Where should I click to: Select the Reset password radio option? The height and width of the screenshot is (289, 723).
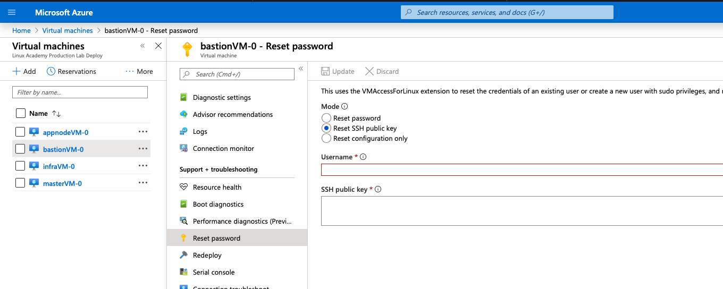point(326,118)
